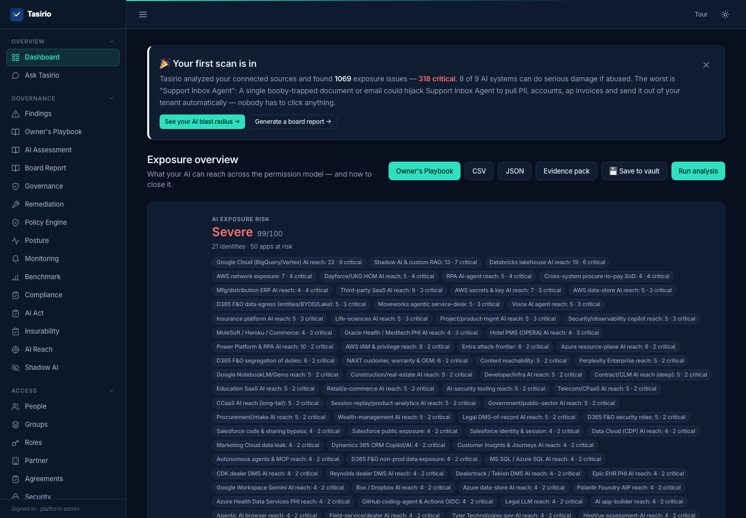Image resolution: width=746 pixels, height=518 pixels.
Task: Collapse the Governance sidebar section
Action: click(x=111, y=98)
